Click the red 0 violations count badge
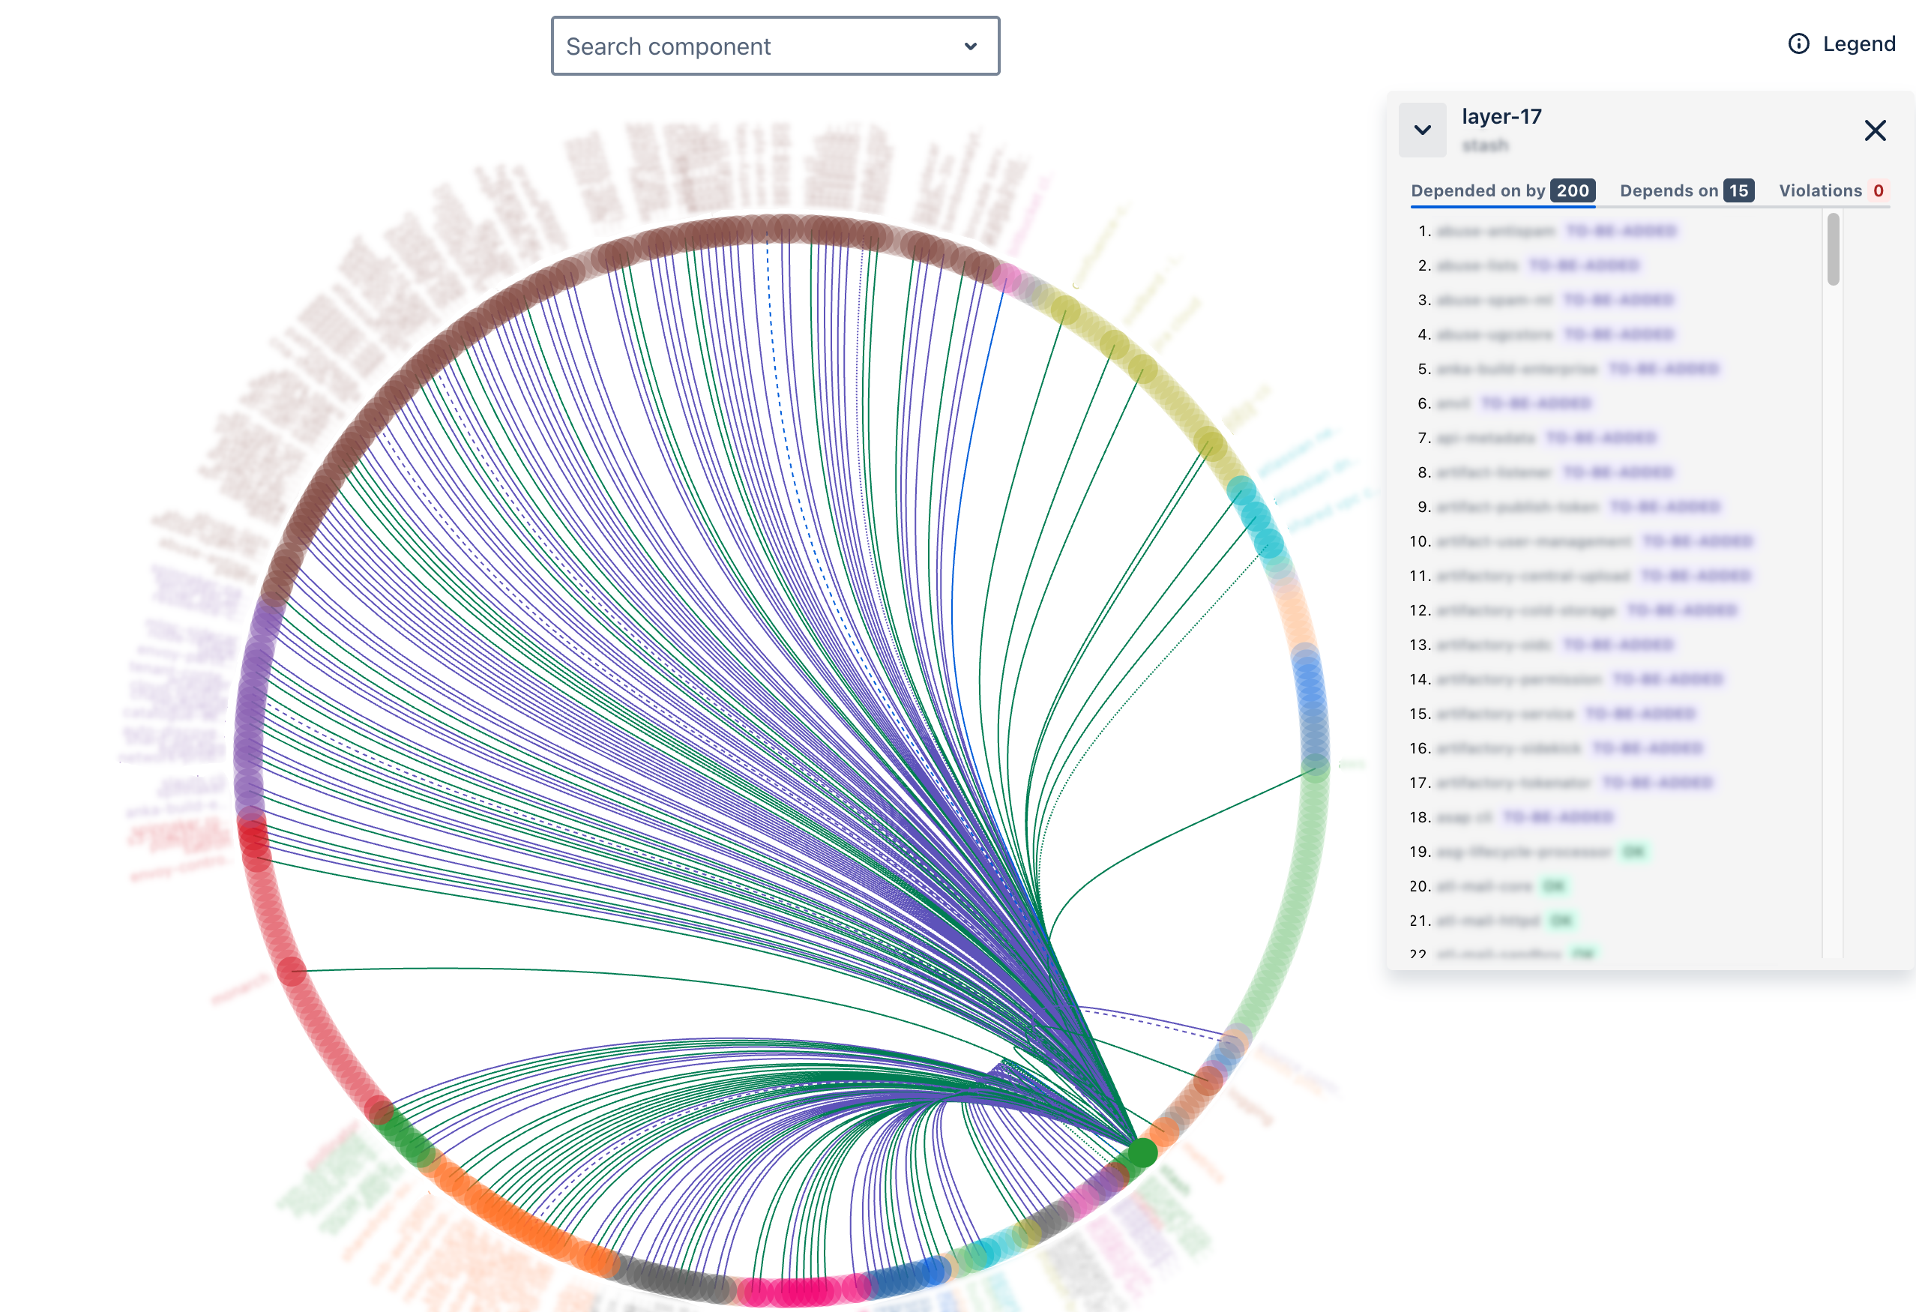This screenshot has width=1916, height=1312. [x=1878, y=190]
